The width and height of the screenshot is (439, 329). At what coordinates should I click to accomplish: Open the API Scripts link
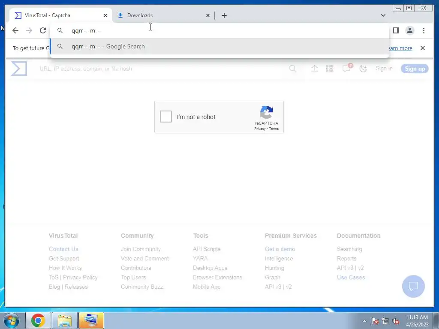pyautogui.click(x=207, y=249)
